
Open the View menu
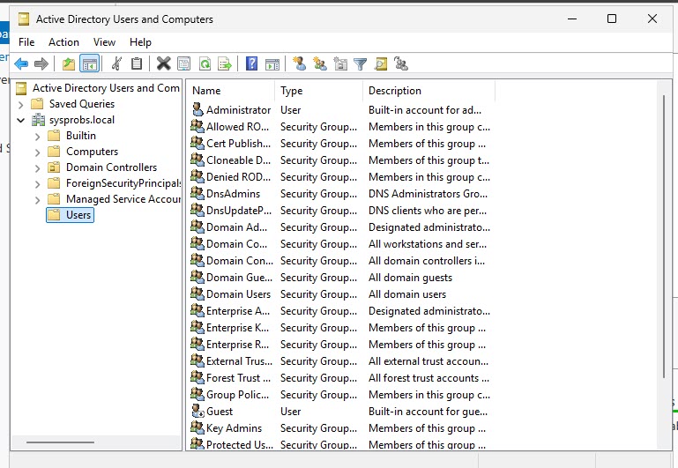click(x=104, y=42)
